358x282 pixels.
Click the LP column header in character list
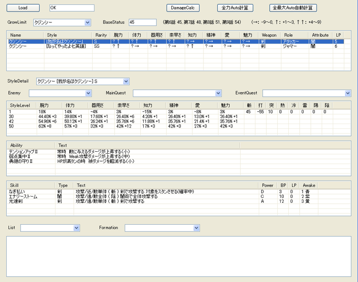coord(338,35)
